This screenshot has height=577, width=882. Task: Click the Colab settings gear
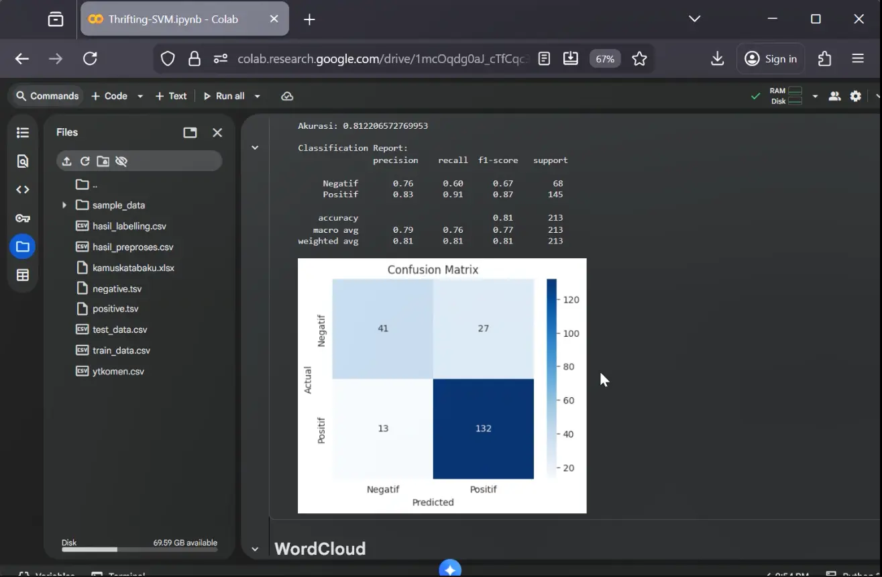tap(855, 96)
